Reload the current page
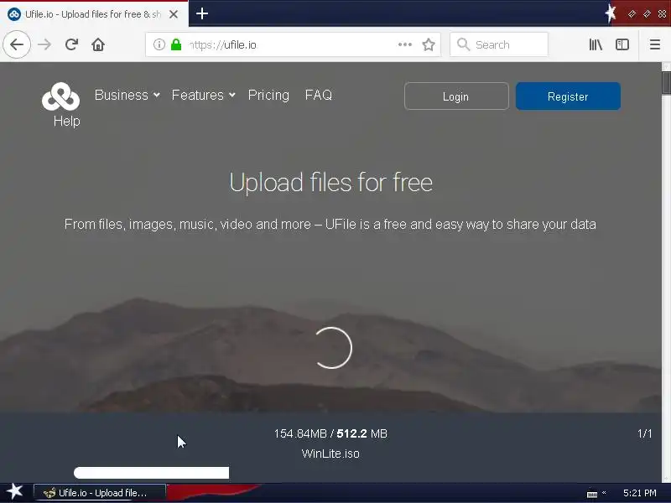The image size is (671, 503). coord(71,44)
